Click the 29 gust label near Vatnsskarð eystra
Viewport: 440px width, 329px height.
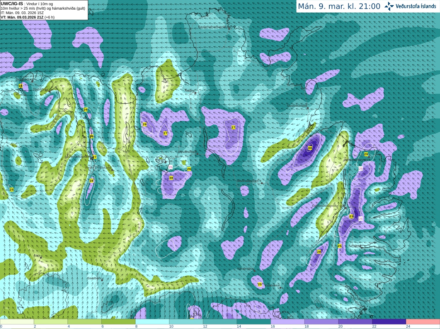366,154
